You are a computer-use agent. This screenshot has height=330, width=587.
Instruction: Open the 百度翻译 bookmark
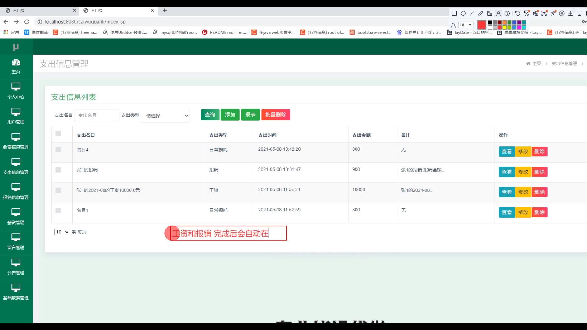click(x=36, y=32)
